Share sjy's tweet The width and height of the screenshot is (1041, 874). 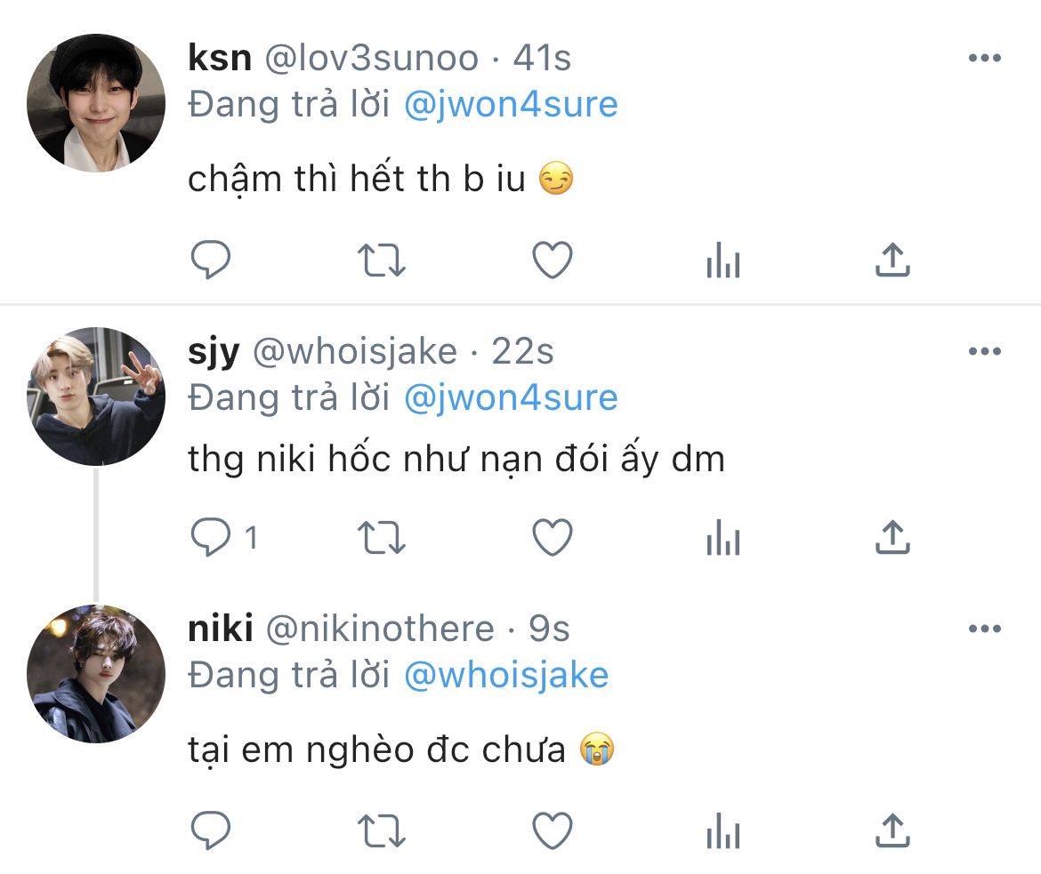(x=892, y=537)
